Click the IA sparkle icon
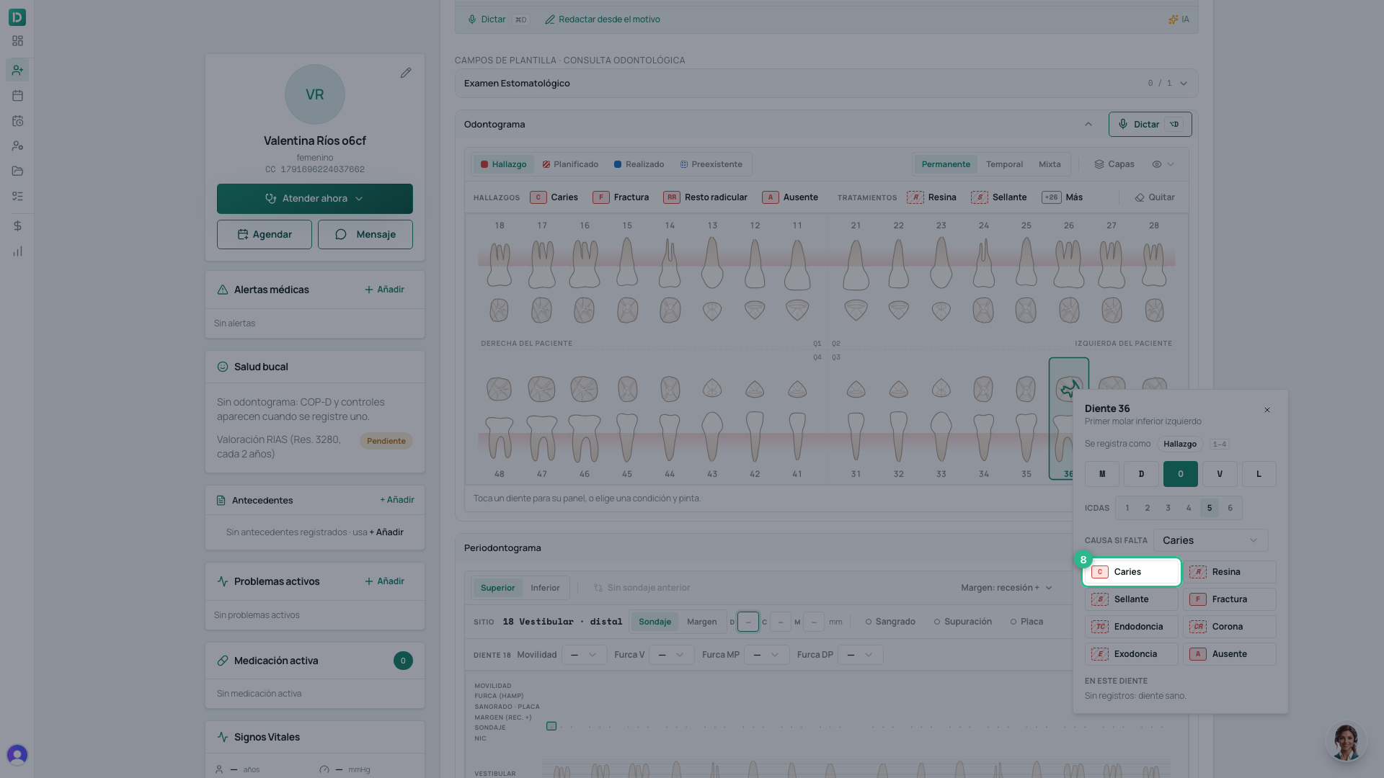1384x778 pixels. pyautogui.click(x=1173, y=19)
